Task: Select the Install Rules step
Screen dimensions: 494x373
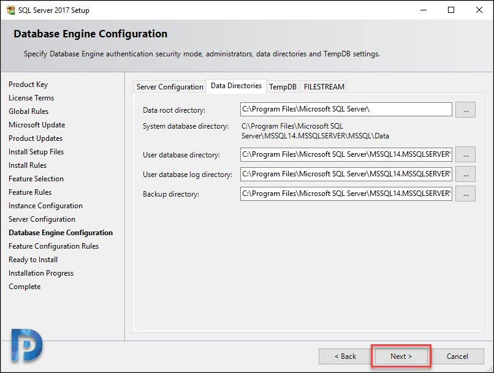Action: [28, 165]
